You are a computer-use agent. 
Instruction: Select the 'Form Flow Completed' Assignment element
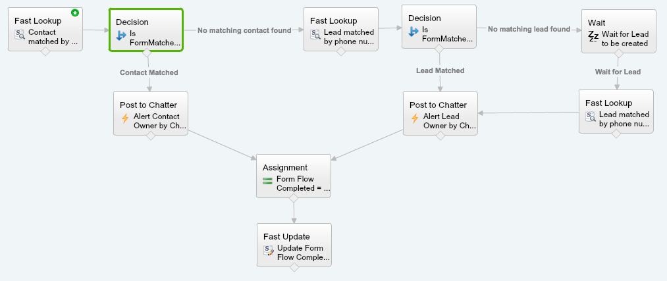pyautogui.click(x=294, y=175)
